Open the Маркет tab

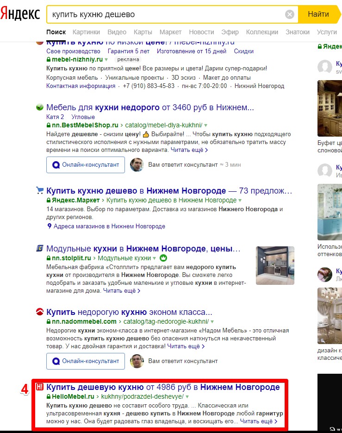pos(170,32)
